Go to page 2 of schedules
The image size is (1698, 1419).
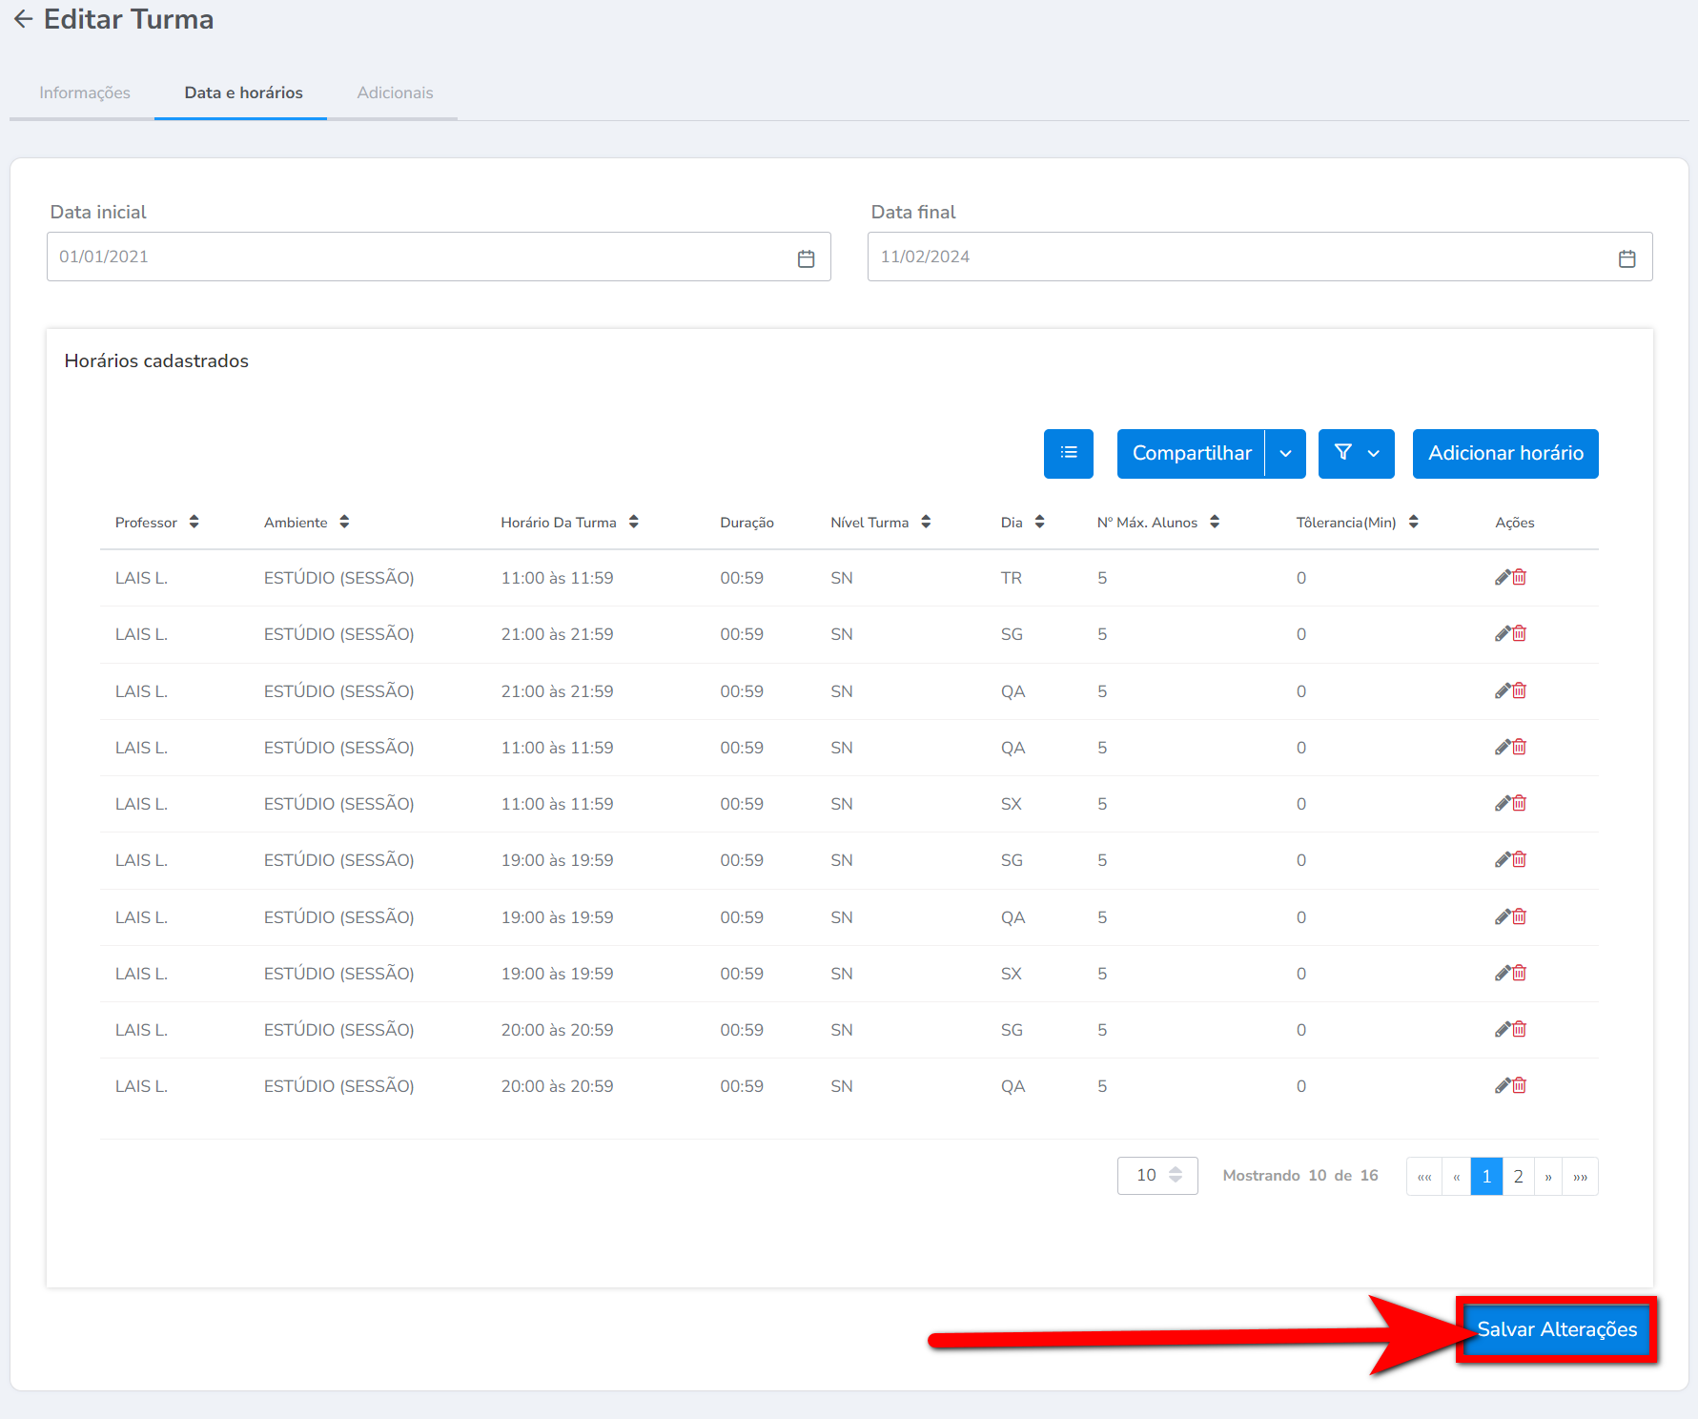click(1518, 1177)
